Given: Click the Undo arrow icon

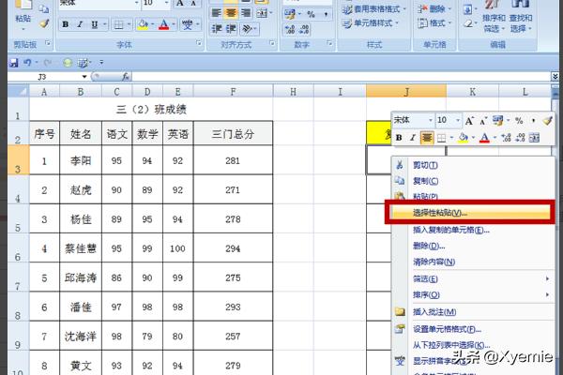Looking at the screenshot, I should (27, 63).
